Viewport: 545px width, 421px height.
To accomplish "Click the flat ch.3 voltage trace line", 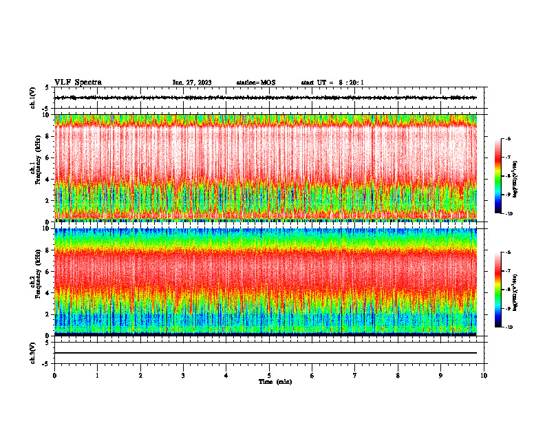I will pyautogui.click(x=266, y=353).
